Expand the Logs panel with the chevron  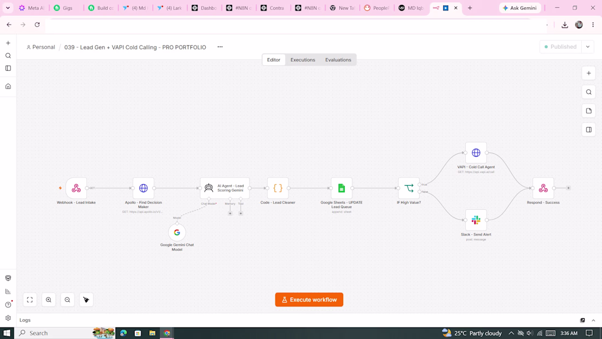point(593,320)
